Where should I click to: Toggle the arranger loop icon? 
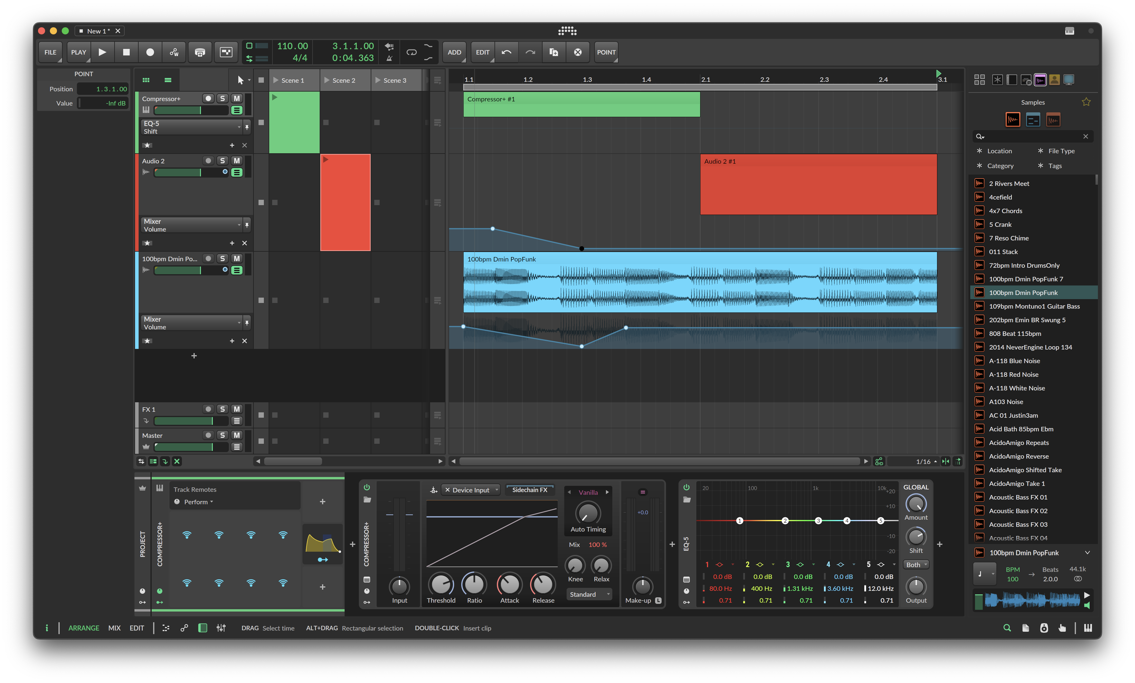click(411, 52)
